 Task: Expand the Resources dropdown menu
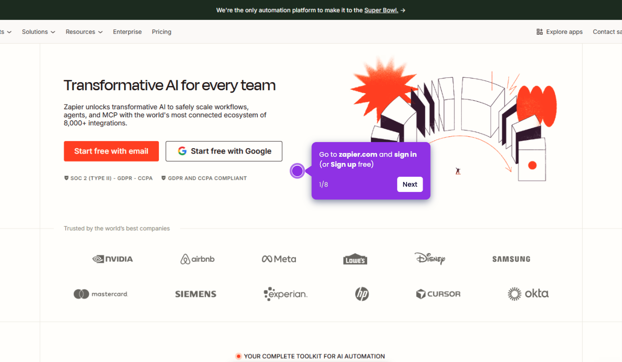coord(84,32)
